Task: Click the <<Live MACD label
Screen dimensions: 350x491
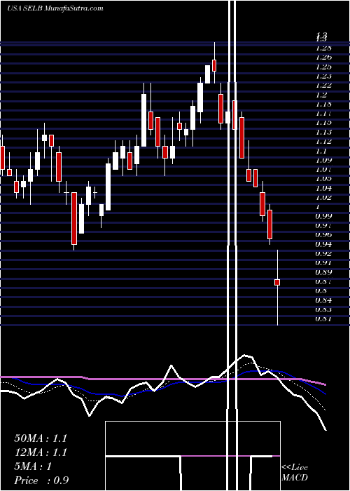Action: pos(295,472)
